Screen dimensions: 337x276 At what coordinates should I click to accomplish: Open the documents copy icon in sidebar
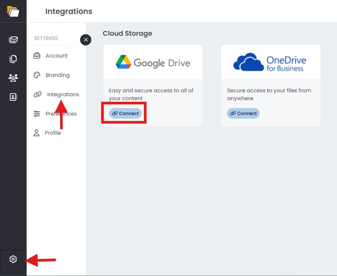coord(13,59)
